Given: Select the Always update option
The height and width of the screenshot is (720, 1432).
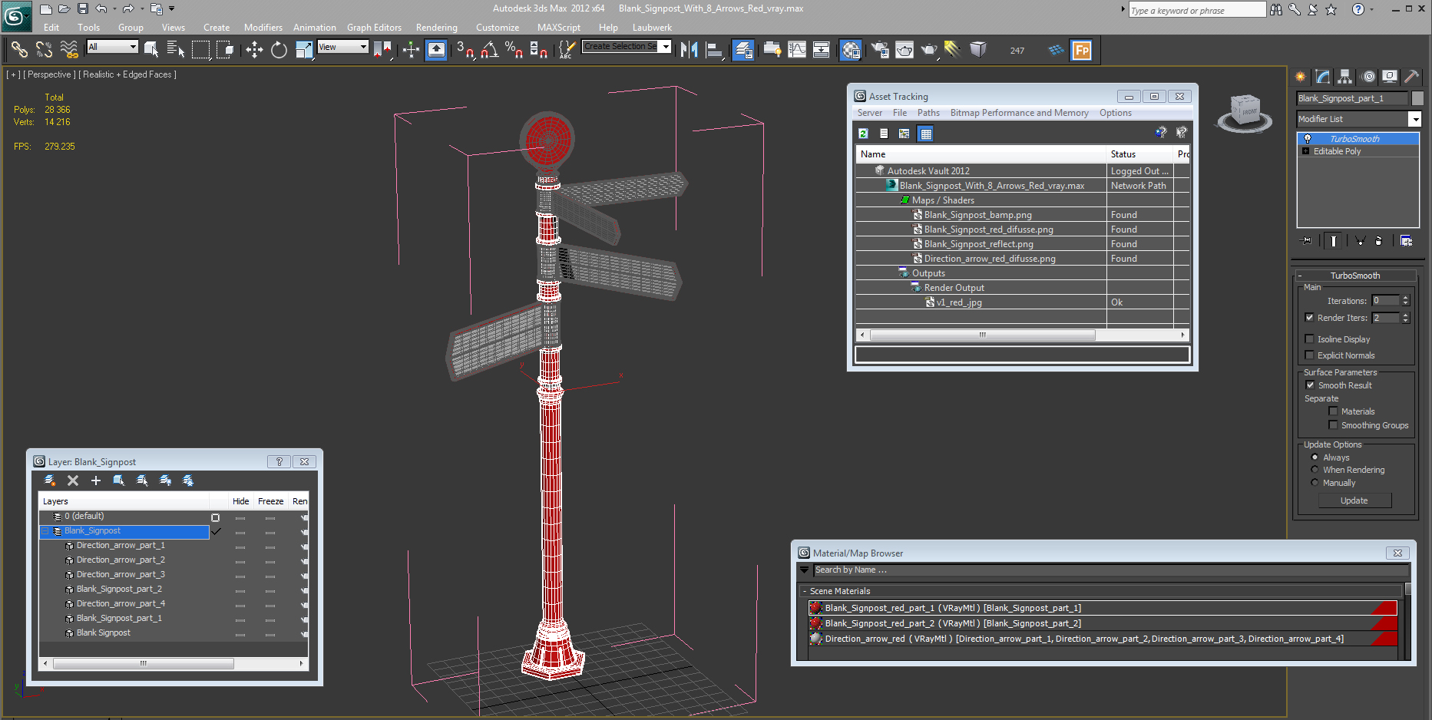Looking at the screenshot, I should [1315, 457].
